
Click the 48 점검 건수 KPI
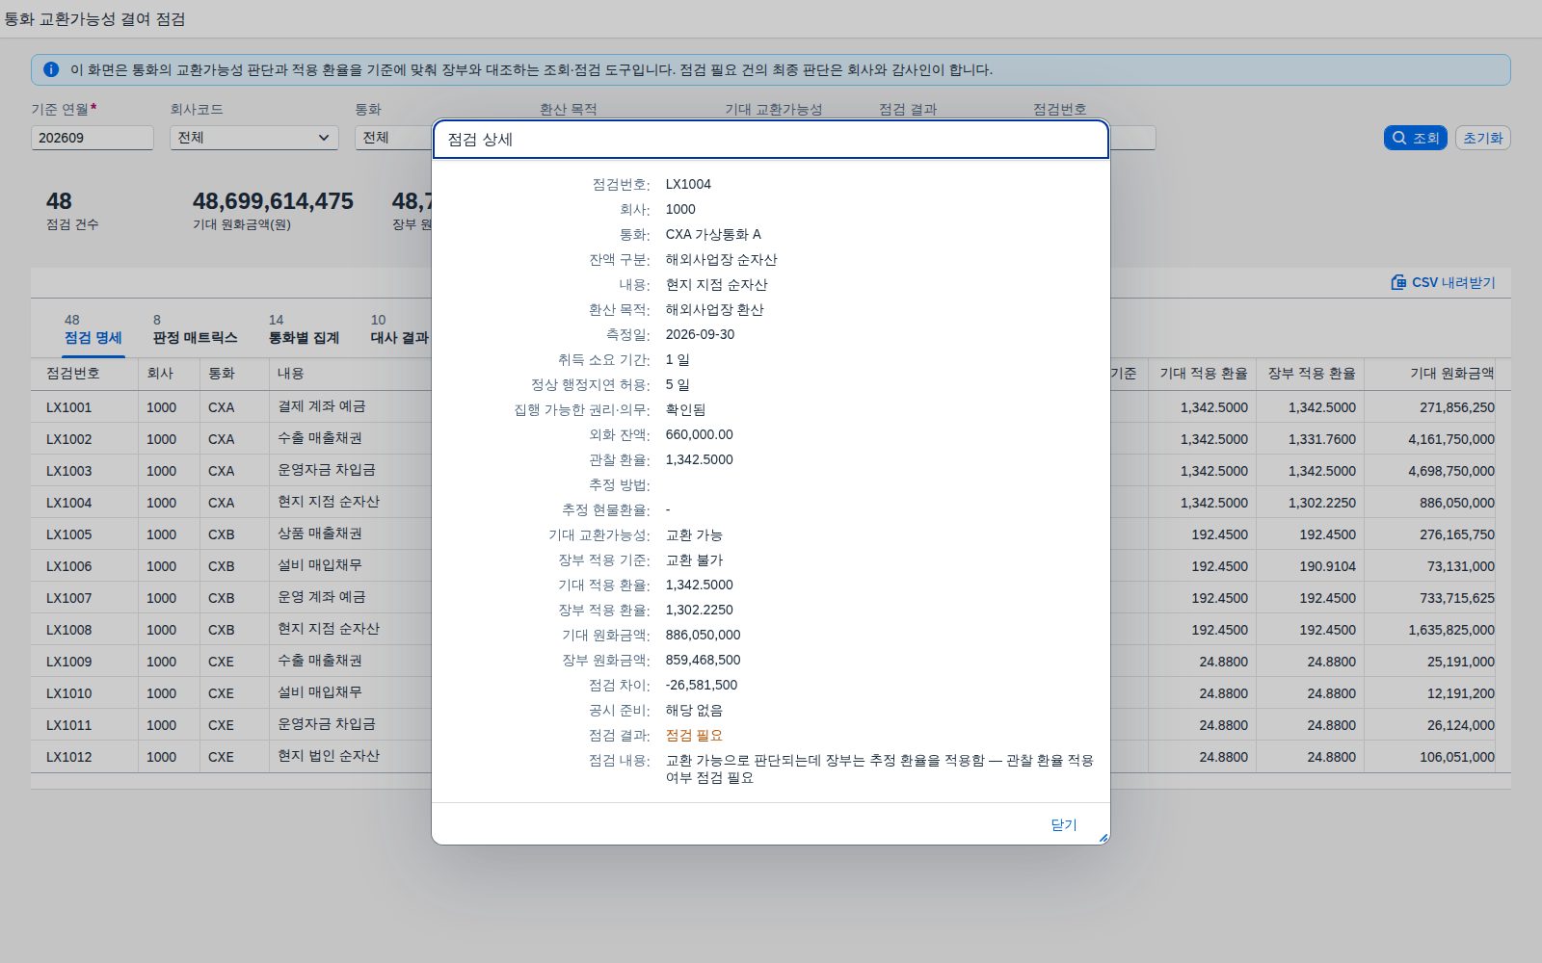(x=59, y=201)
